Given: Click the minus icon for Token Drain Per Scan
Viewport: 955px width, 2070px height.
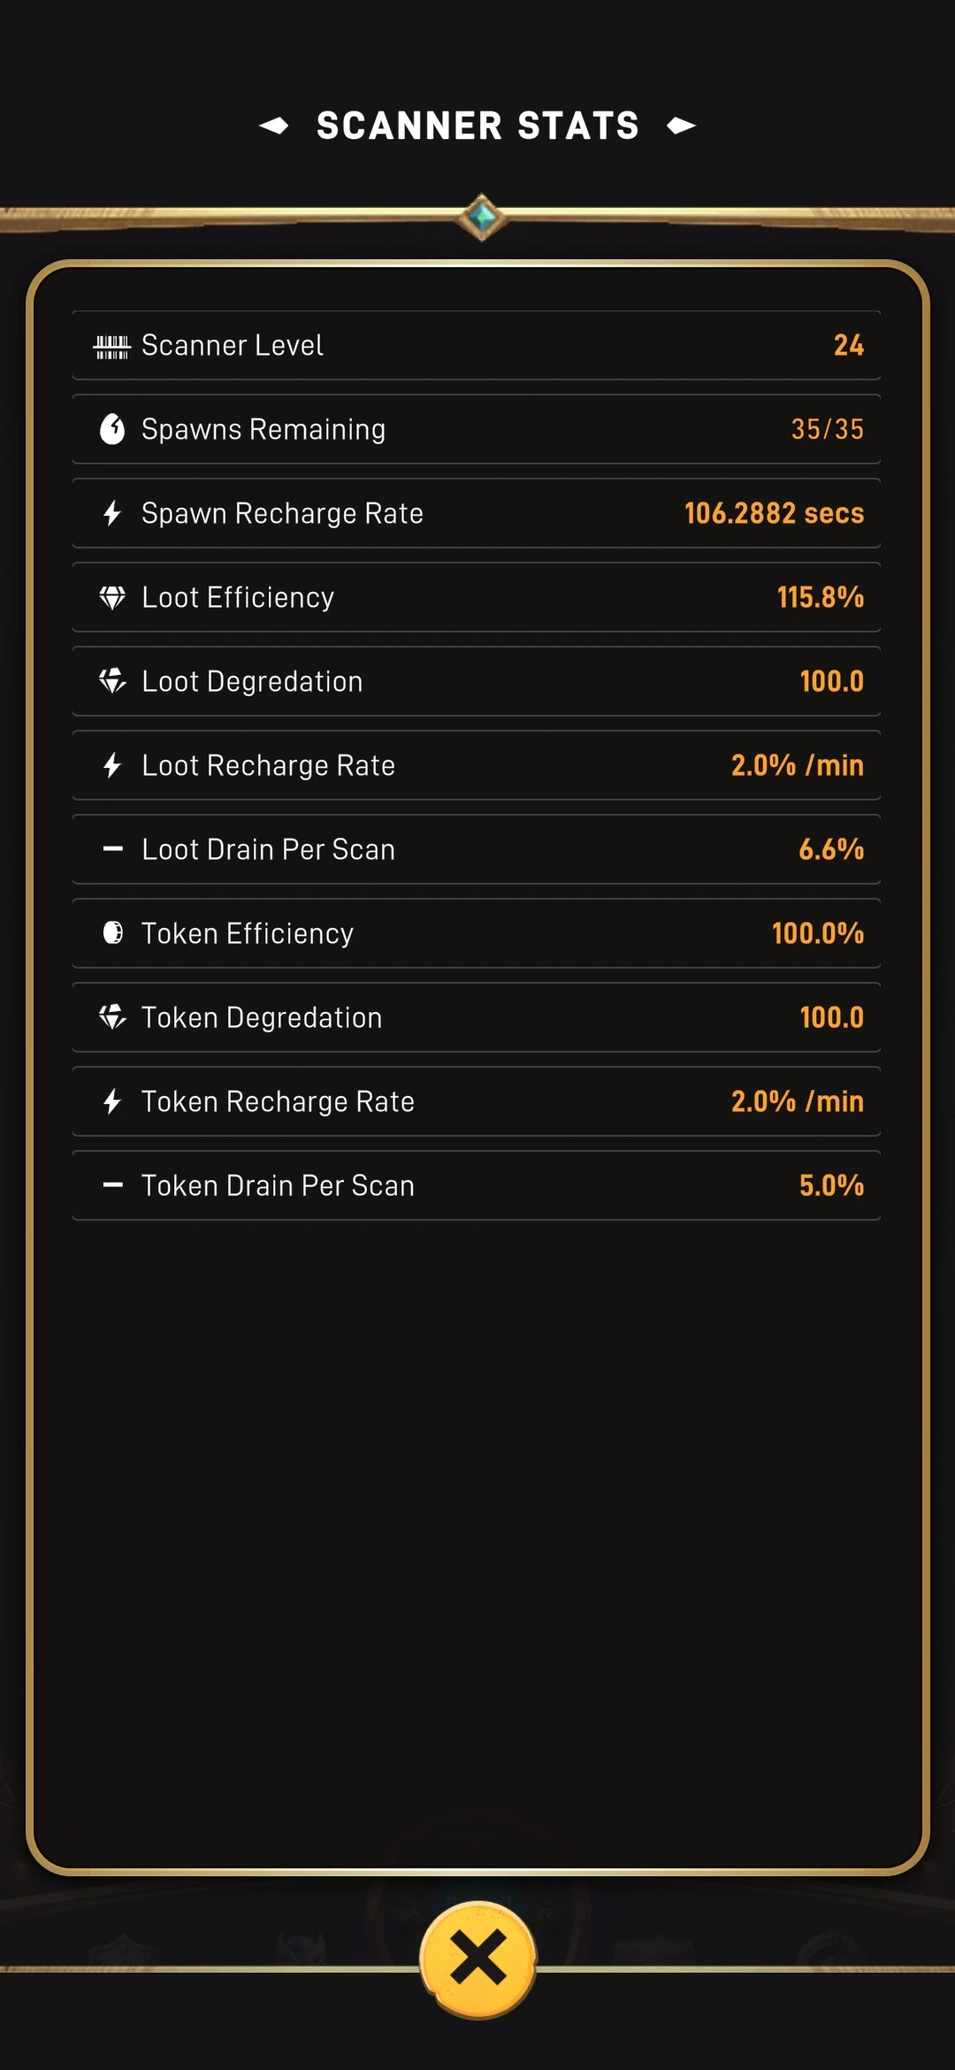Looking at the screenshot, I should point(112,1185).
